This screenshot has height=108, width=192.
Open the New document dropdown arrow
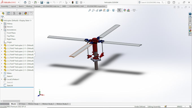(x=32, y=2)
